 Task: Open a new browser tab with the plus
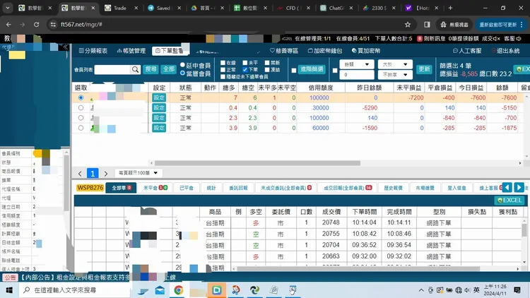point(450,8)
